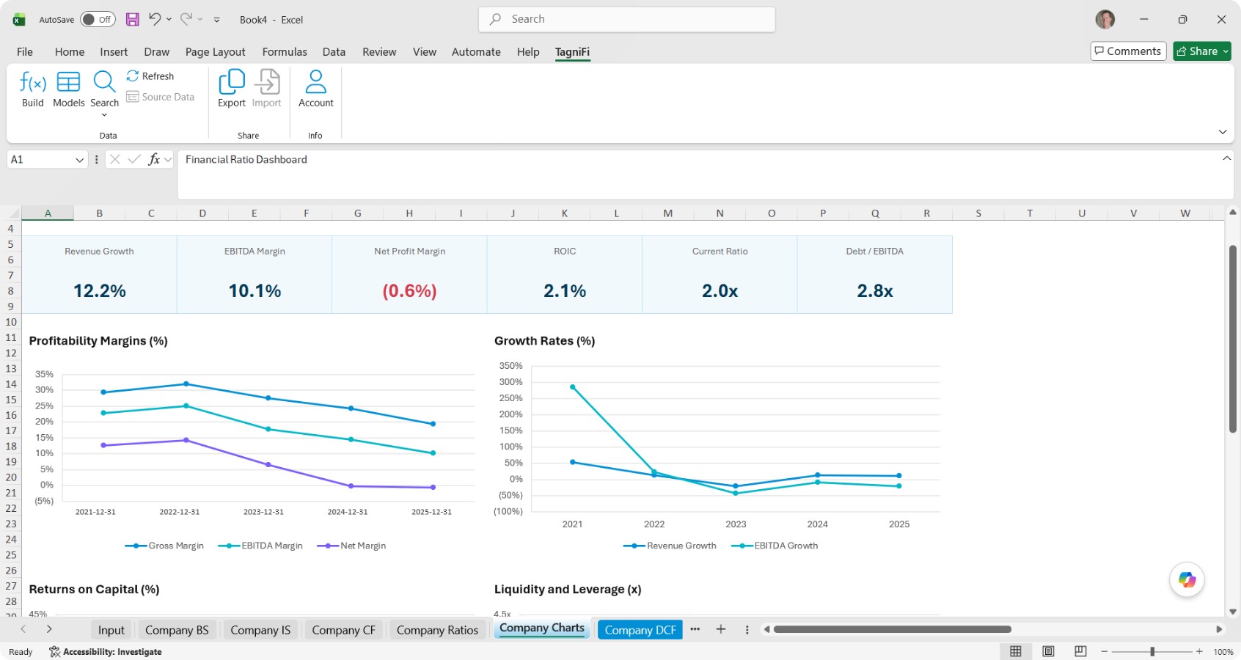
Task: Open the Name Box dropdown arrow
Action: tap(79, 160)
